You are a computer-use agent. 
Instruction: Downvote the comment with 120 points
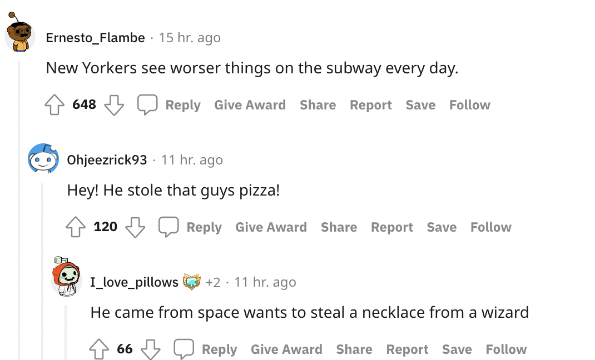[135, 227]
